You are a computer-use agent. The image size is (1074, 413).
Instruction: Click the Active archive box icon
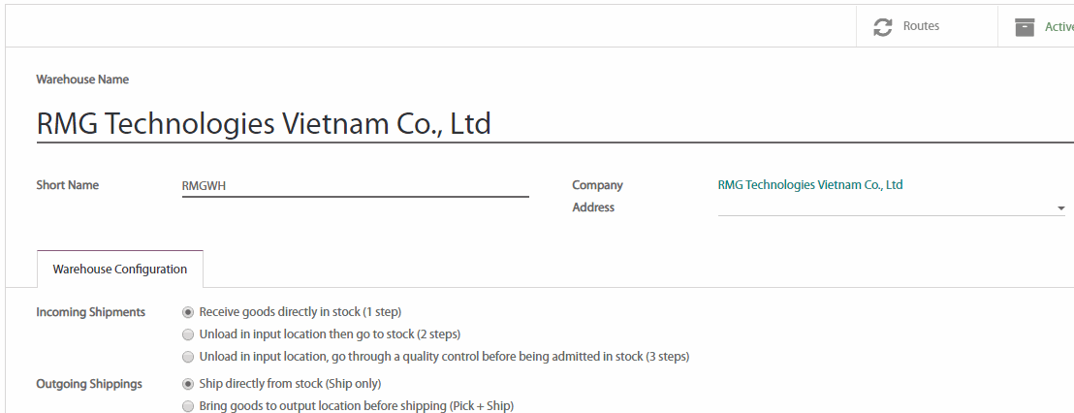(1025, 27)
